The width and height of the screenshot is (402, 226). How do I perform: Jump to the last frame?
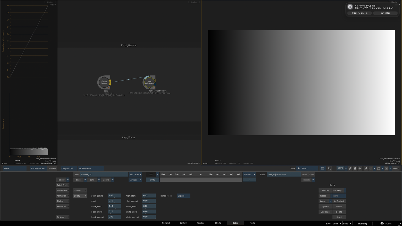[x=239, y=174]
